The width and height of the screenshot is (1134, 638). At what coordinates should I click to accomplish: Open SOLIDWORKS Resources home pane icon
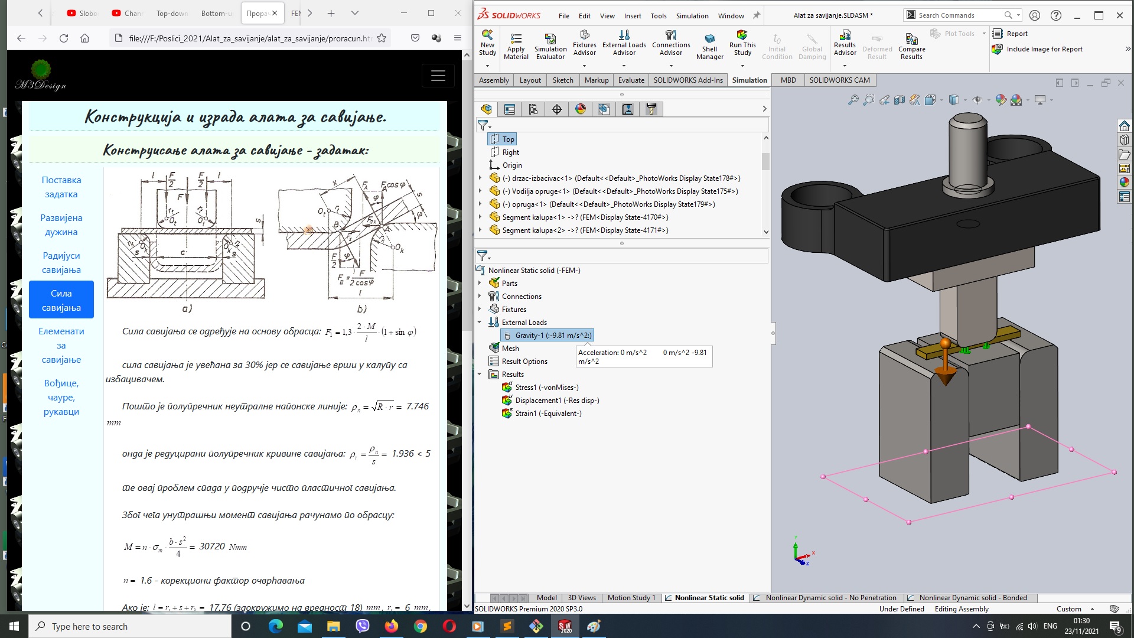[1124, 126]
